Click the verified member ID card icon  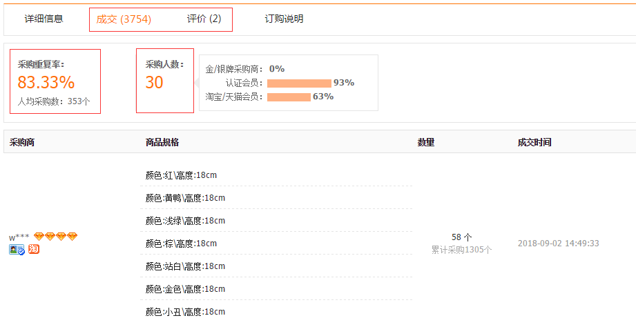(x=17, y=249)
